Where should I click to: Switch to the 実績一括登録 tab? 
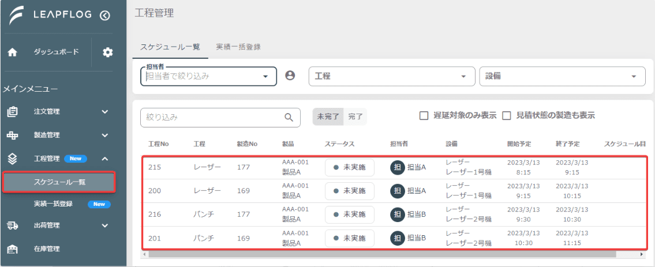click(x=238, y=47)
